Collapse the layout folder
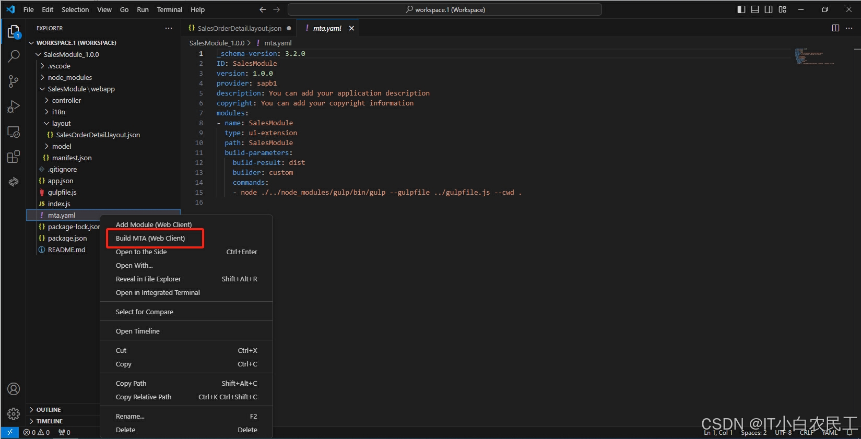The height and width of the screenshot is (439, 861). [104, 123]
